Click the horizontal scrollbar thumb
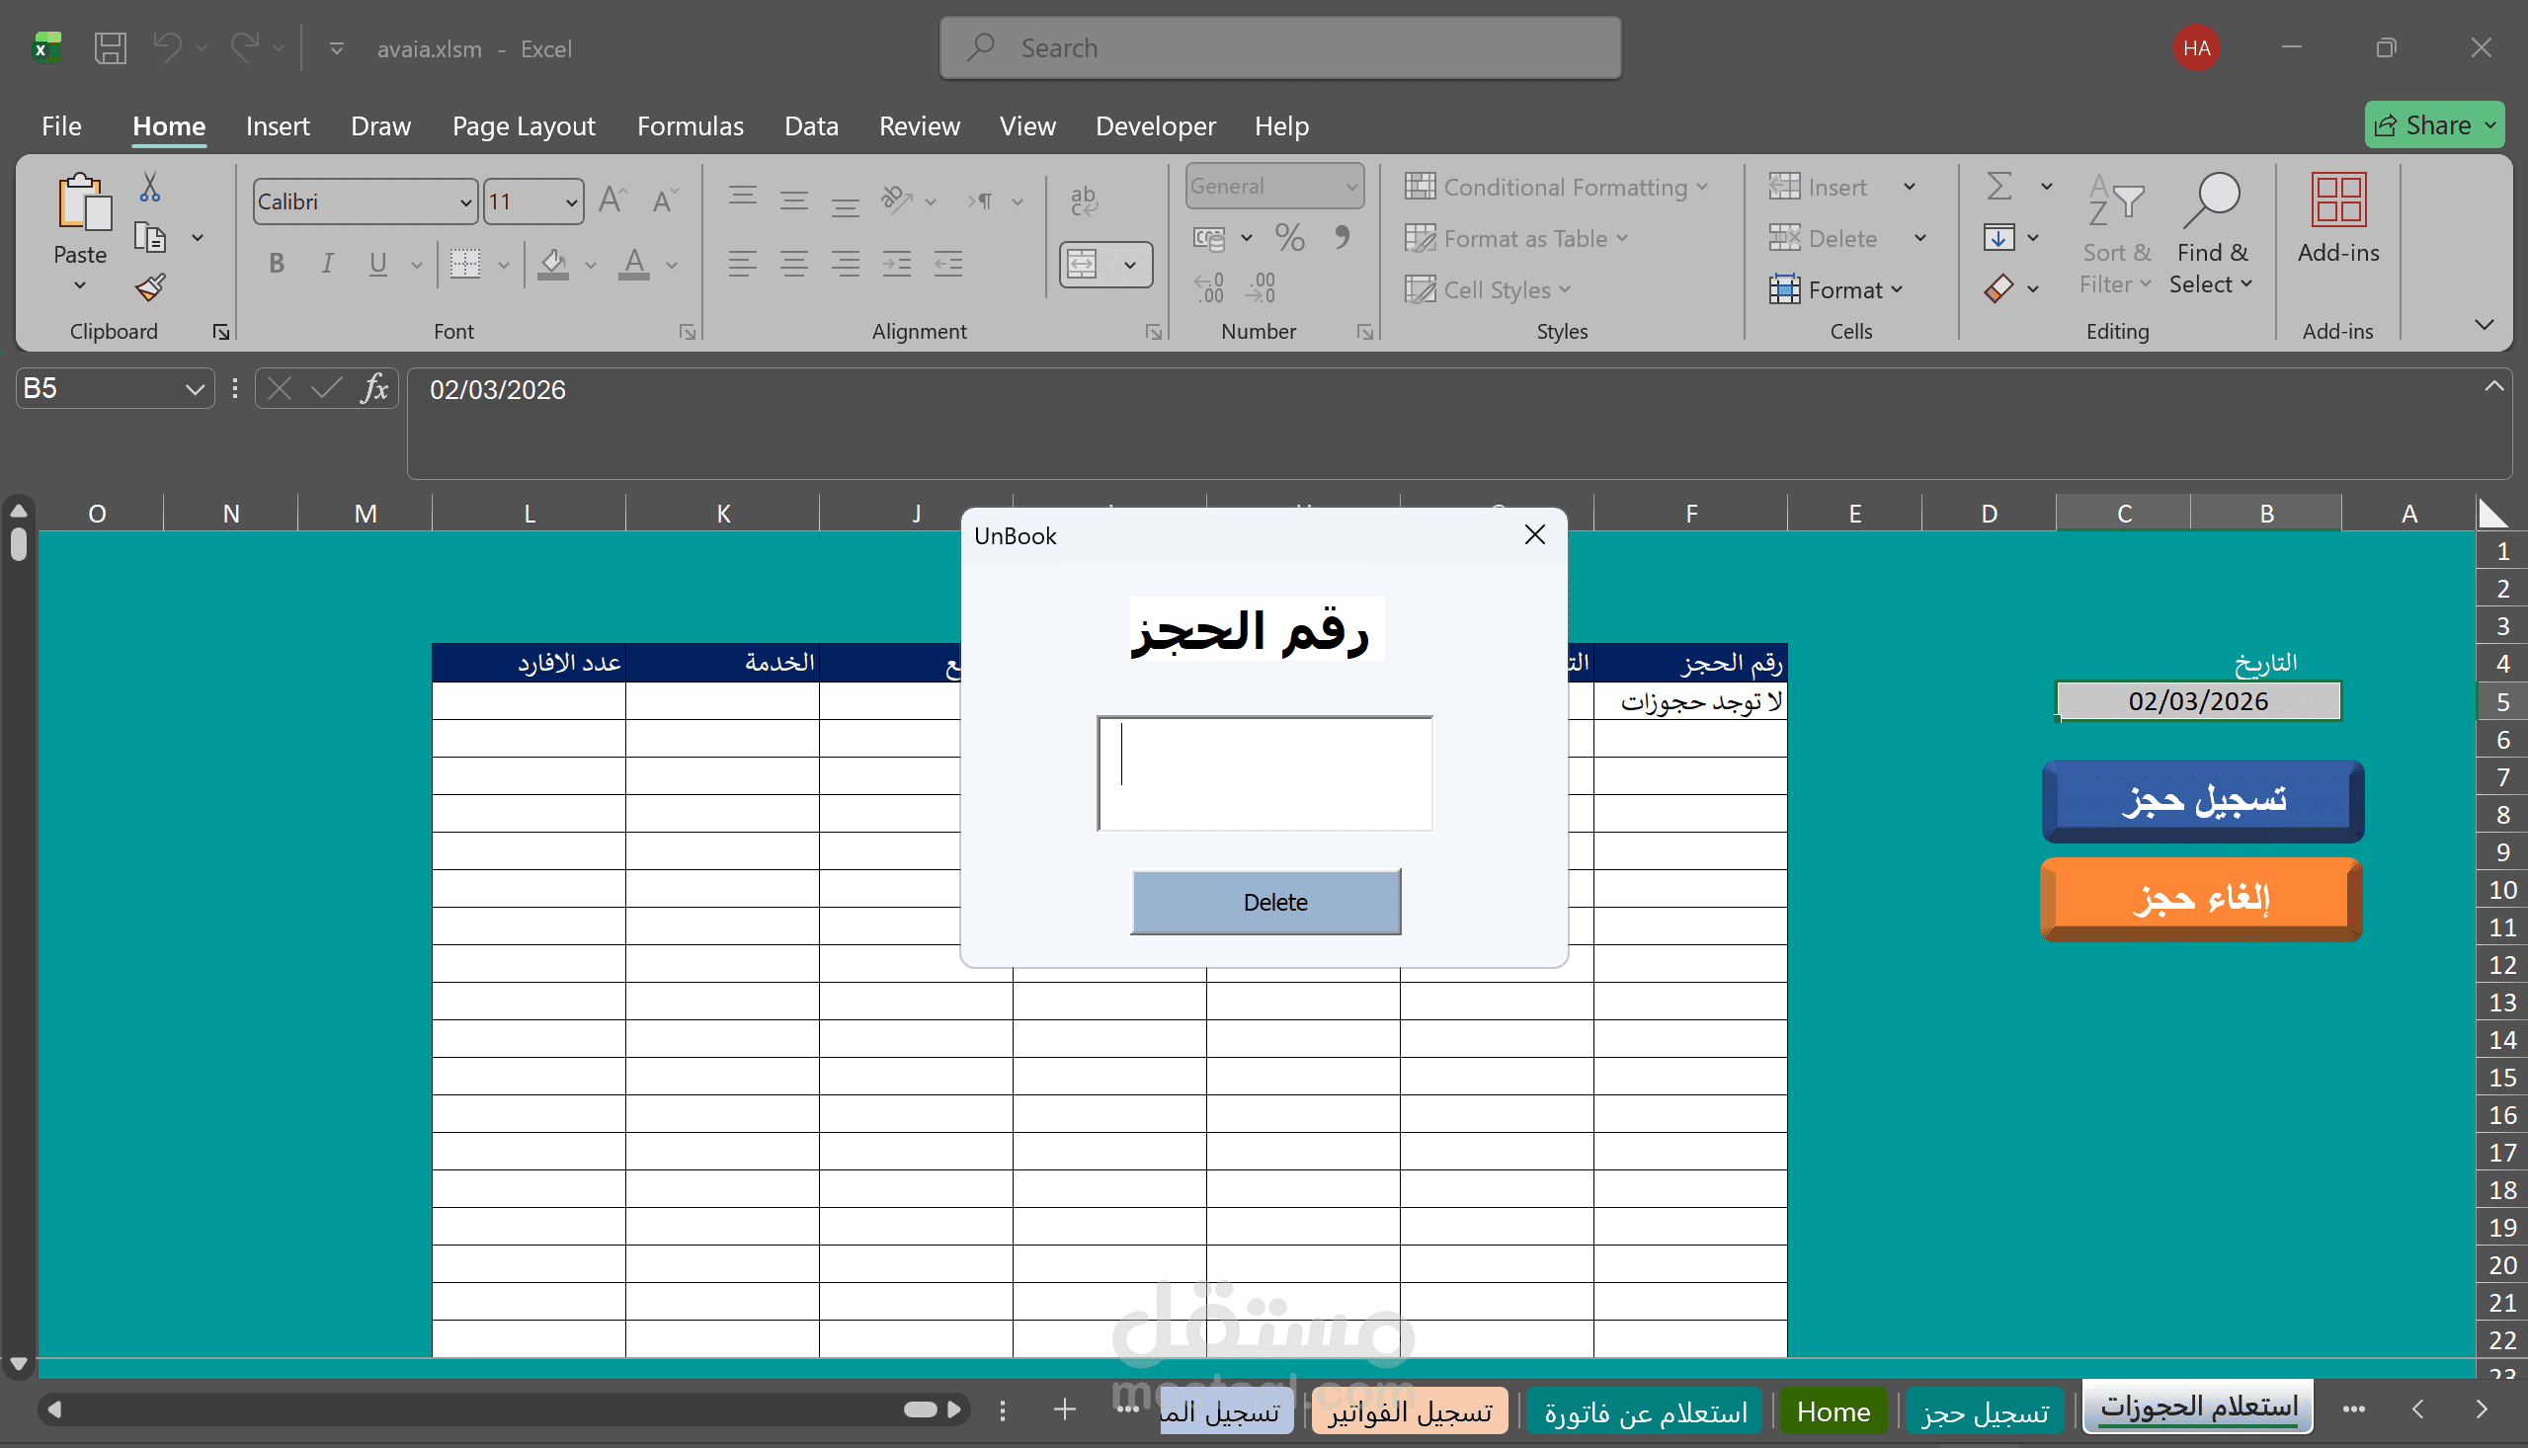The width and height of the screenshot is (2528, 1448). coord(920,1409)
